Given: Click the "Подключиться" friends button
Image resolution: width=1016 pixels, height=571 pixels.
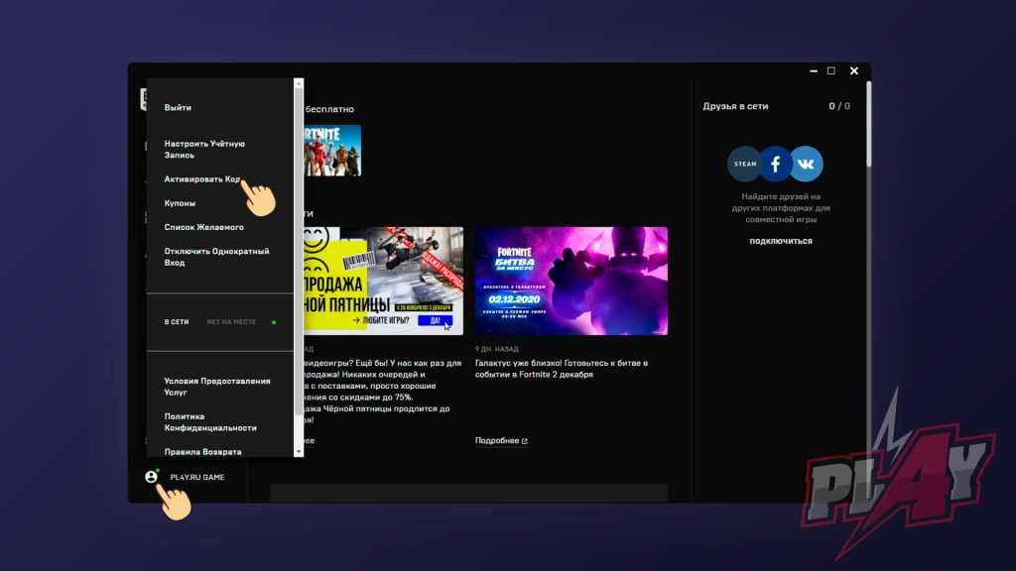Looking at the screenshot, I should click(x=781, y=241).
